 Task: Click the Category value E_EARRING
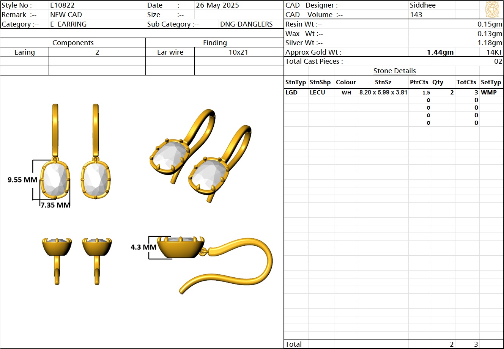68,24
